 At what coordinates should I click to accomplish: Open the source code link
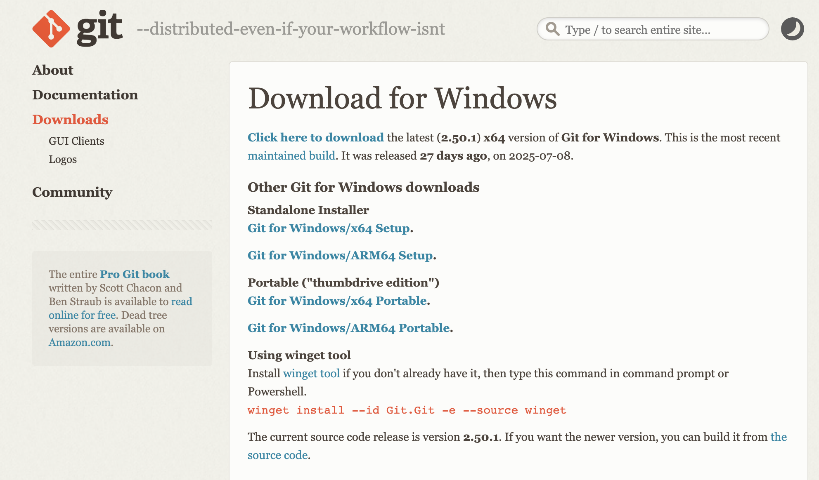pyautogui.click(x=277, y=455)
